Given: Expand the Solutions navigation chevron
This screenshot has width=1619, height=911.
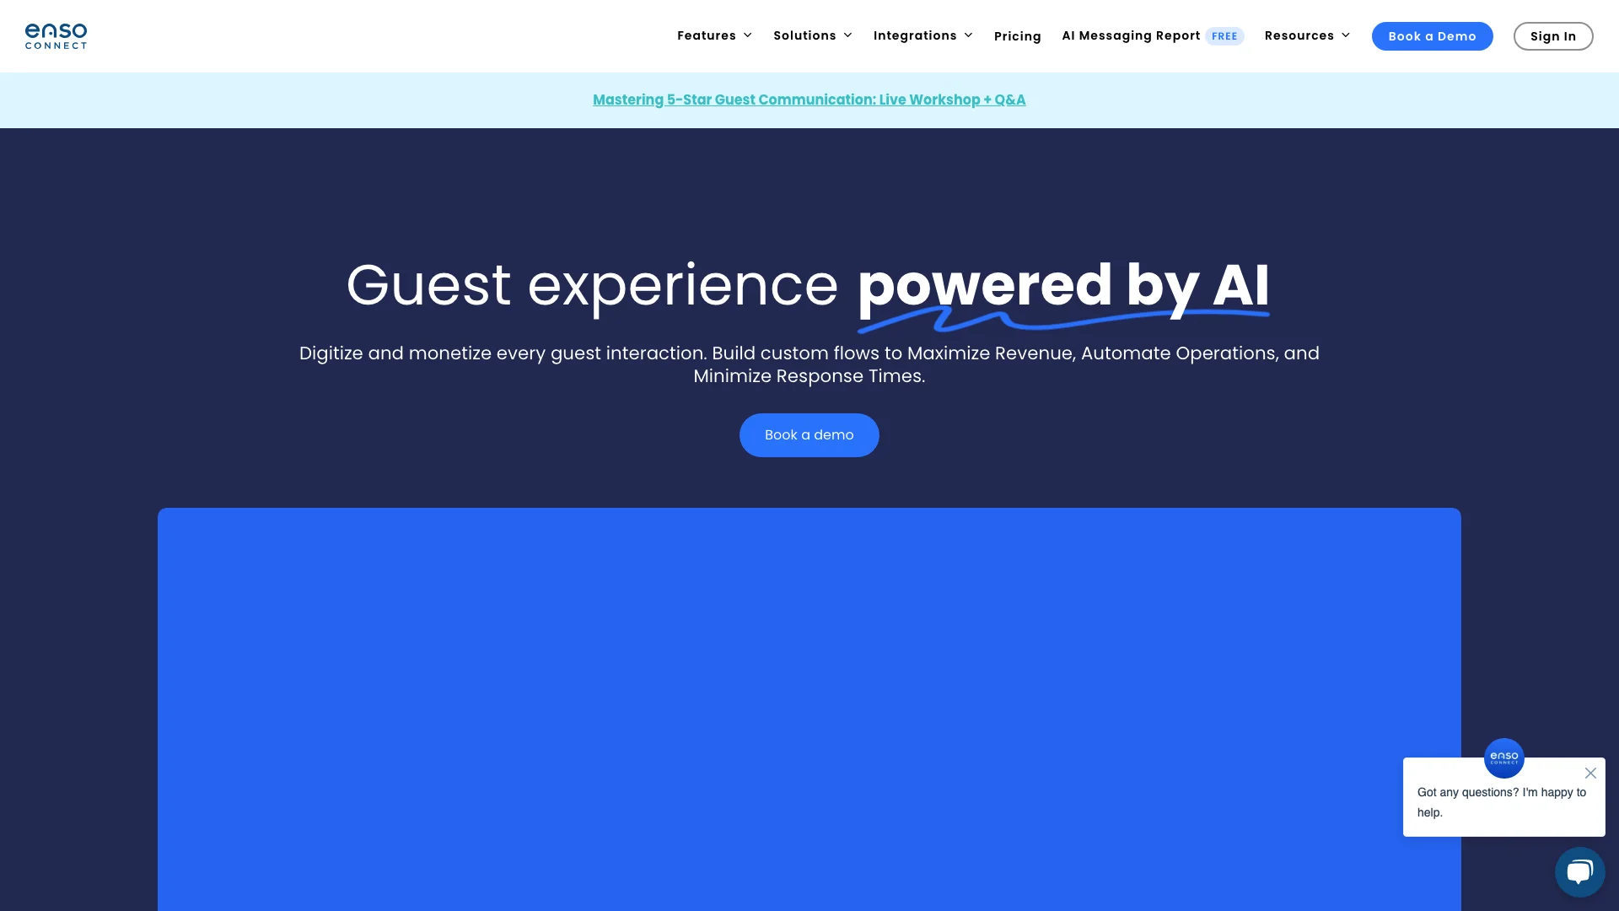Looking at the screenshot, I should tap(847, 35).
